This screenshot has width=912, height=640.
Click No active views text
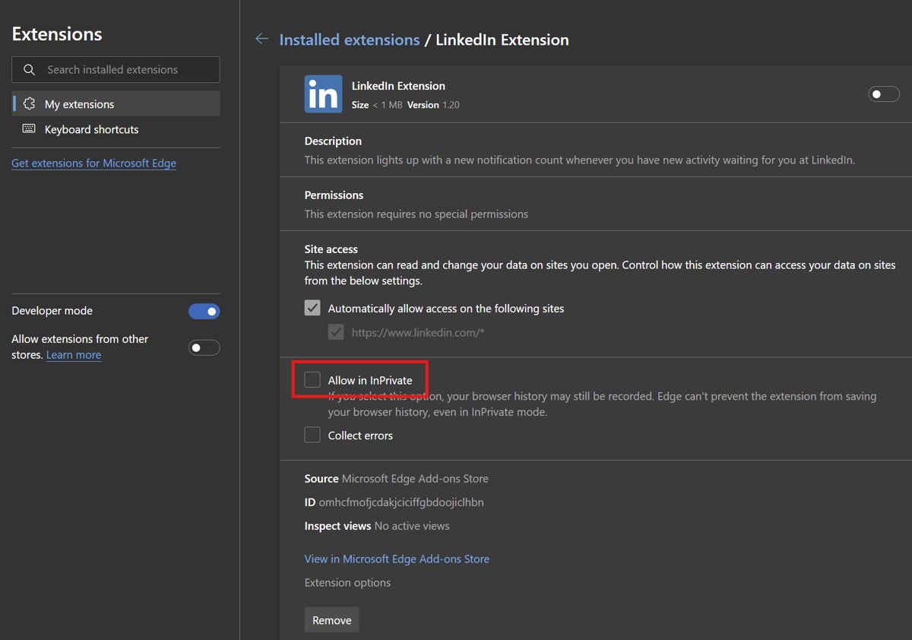(x=412, y=526)
